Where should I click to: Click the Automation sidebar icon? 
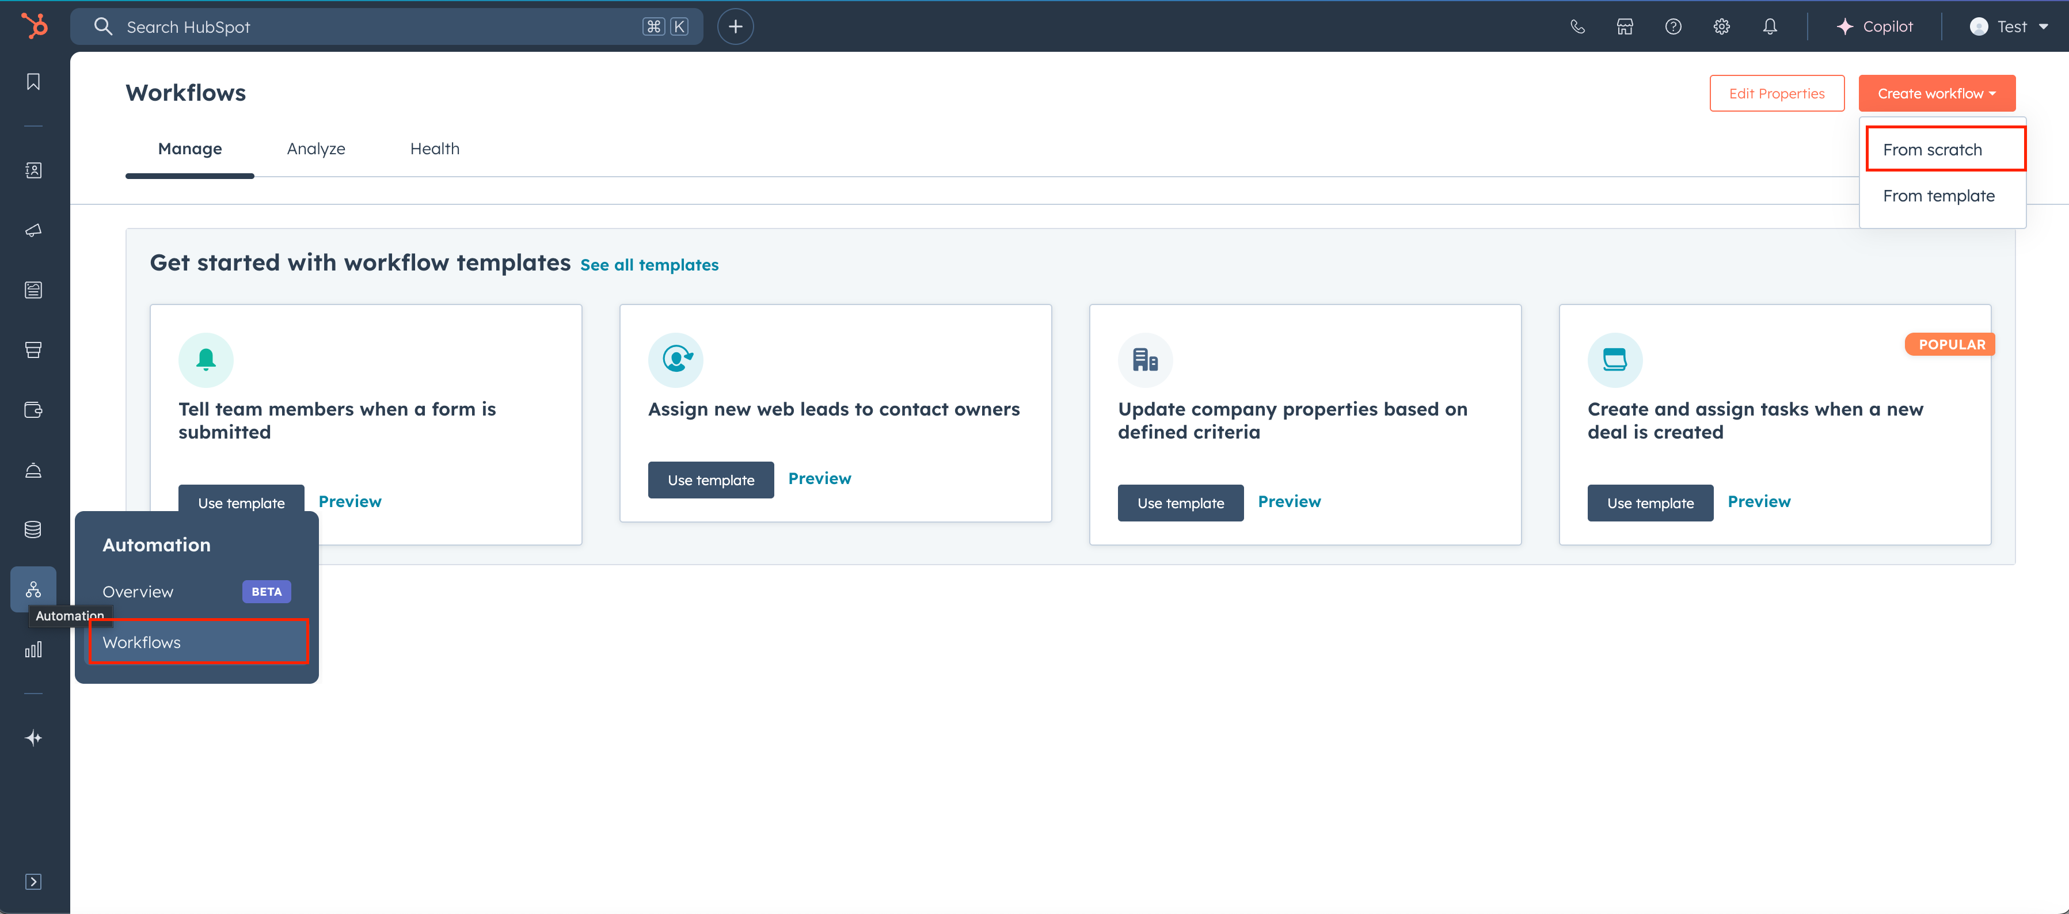click(x=34, y=589)
